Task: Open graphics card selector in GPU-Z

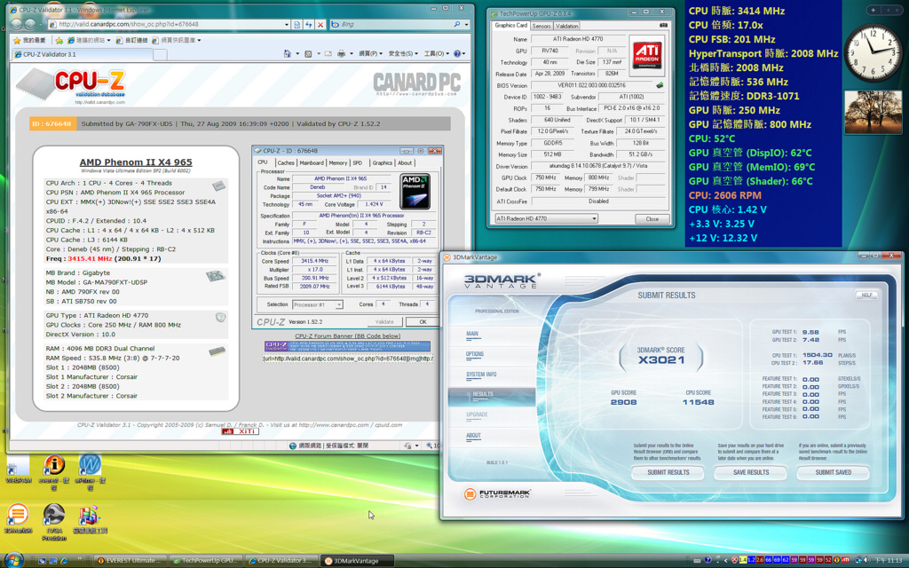Action: (x=546, y=218)
